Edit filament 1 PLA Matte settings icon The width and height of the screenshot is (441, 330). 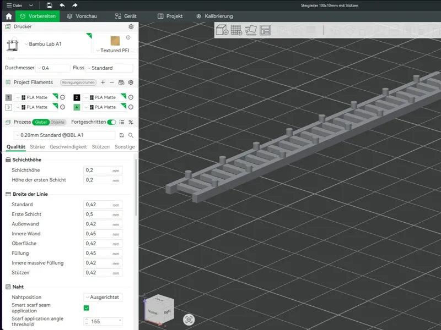point(63,97)
